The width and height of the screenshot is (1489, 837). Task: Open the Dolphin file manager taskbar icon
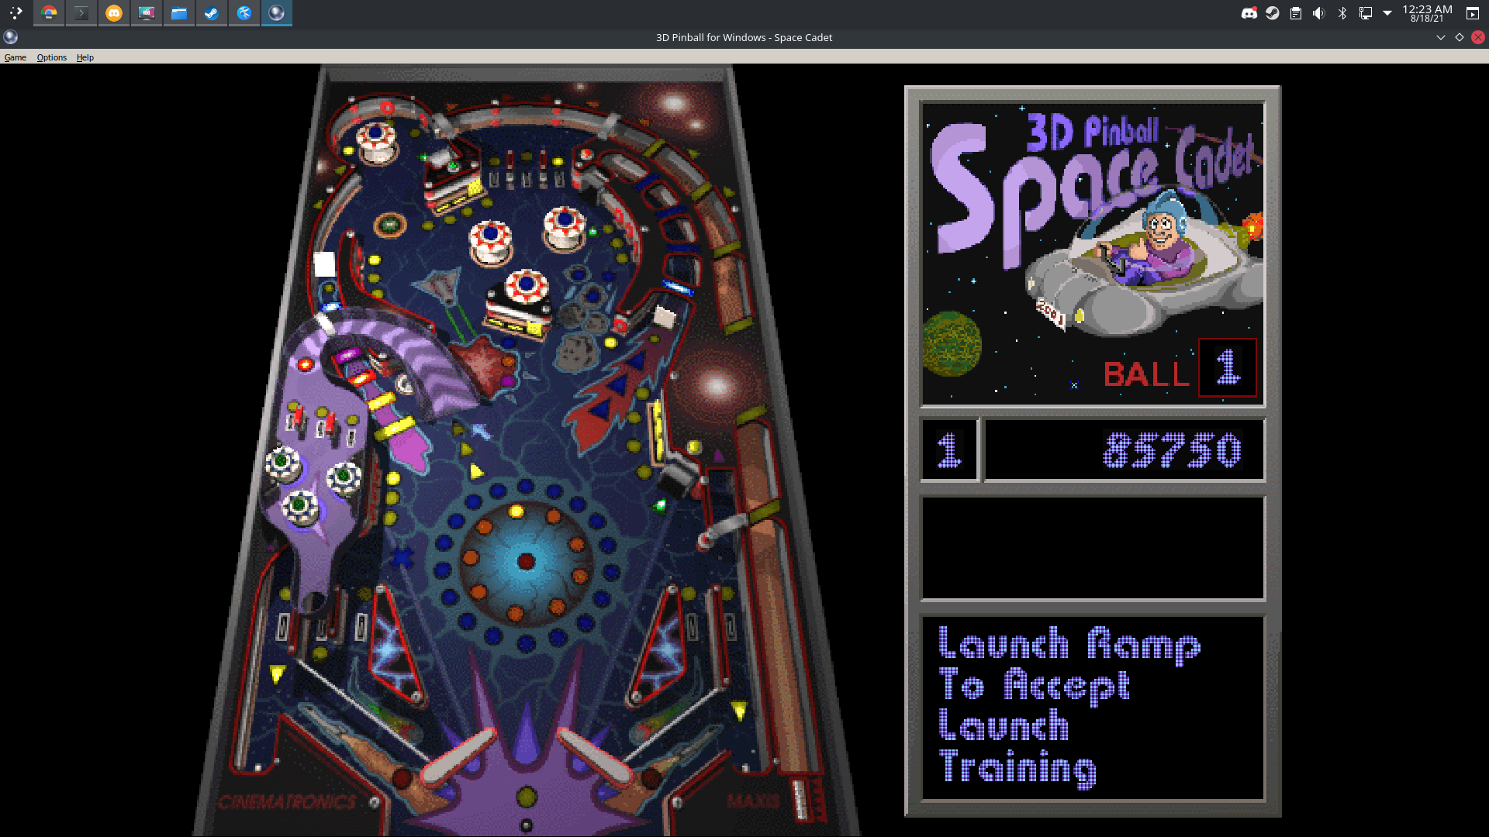pos(179,12)
